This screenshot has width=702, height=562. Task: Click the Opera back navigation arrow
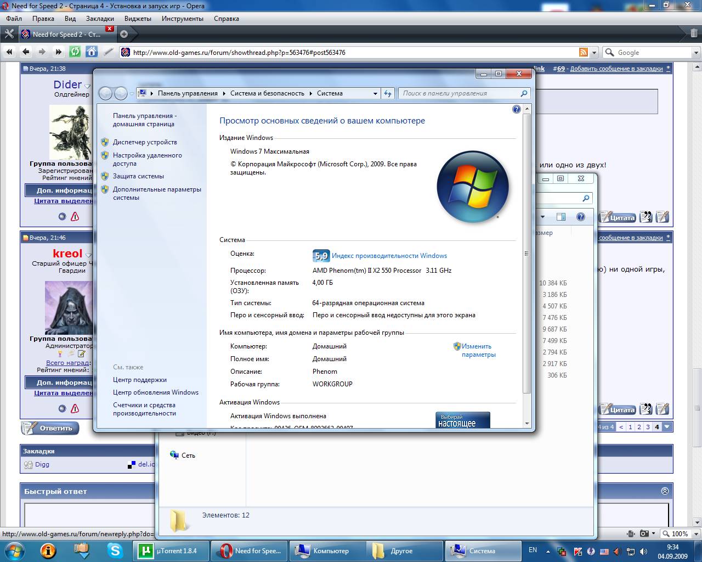pyautogui.click(x=26, y=52)
